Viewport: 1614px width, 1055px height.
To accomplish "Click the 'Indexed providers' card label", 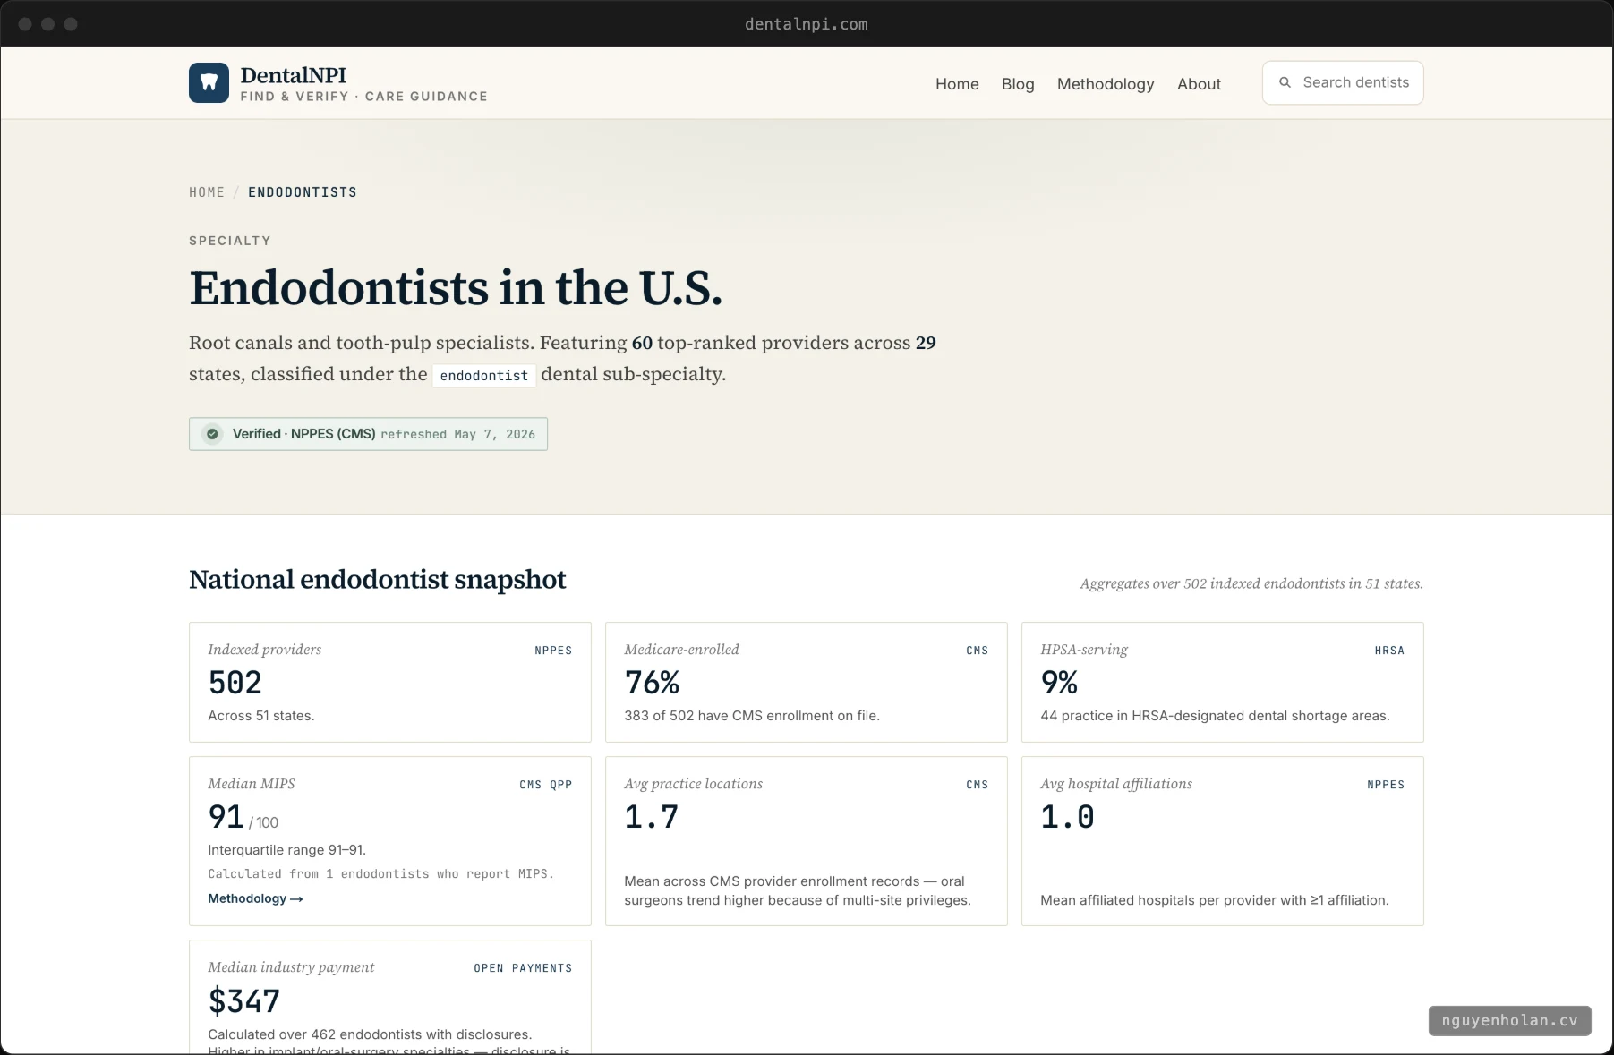I will [265, 650].
